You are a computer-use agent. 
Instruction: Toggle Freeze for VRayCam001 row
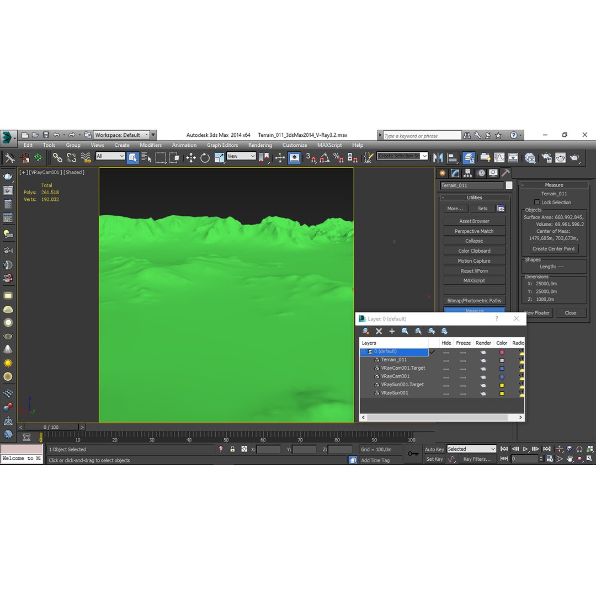coord(463,377)
